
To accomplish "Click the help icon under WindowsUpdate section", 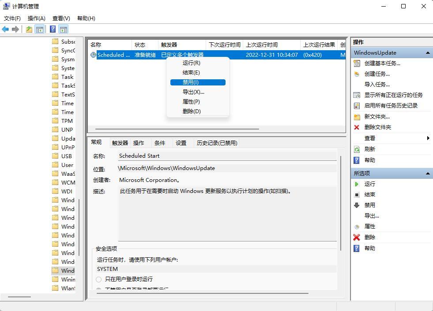I will 357,160.
